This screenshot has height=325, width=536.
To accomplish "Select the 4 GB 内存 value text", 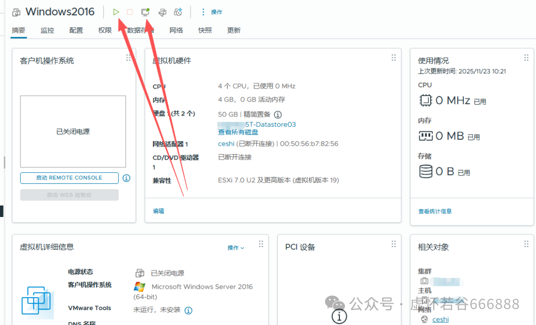I will pos(252,100).
